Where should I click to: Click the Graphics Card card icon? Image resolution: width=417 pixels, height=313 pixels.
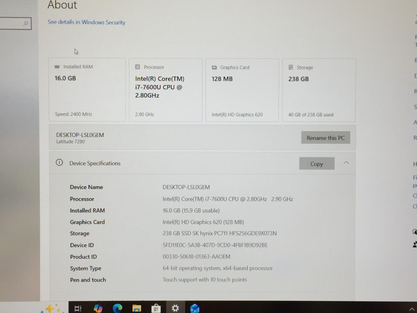click(x=214, y=68)
